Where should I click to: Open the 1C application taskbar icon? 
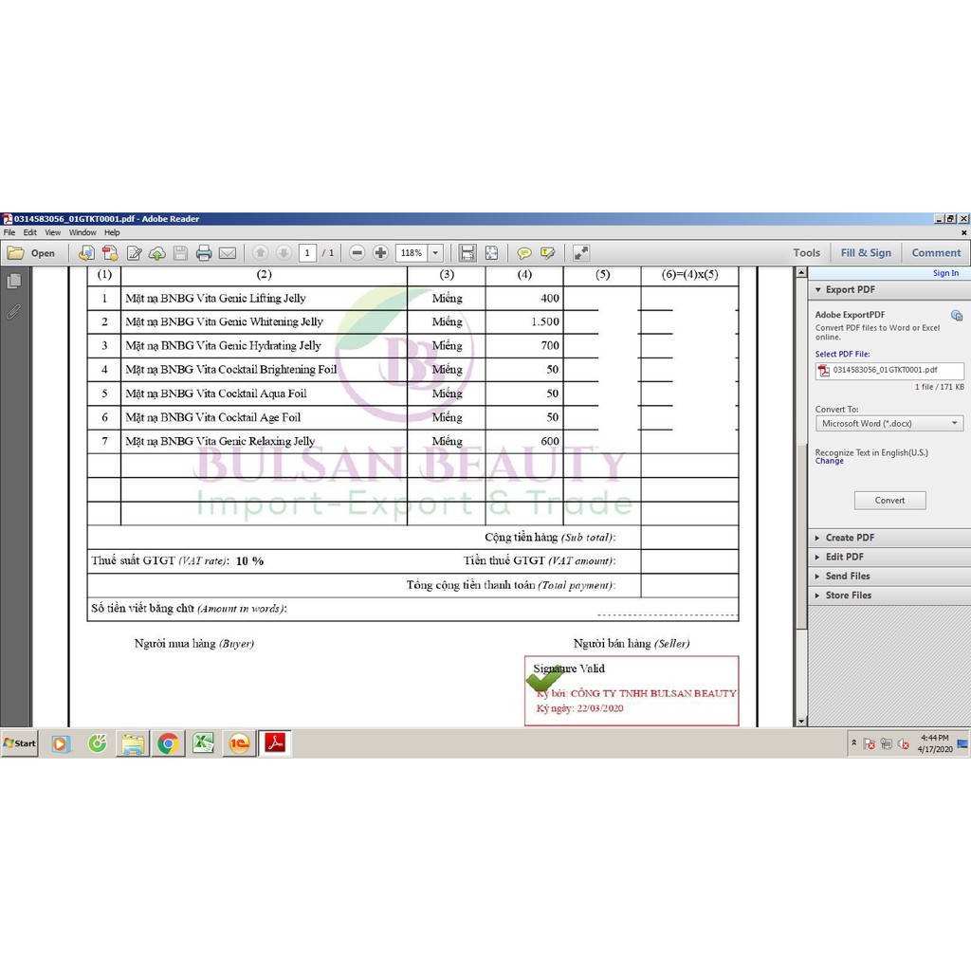pos(239,743)
